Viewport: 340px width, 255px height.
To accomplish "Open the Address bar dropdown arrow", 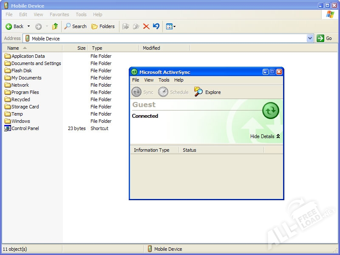I will click(310, 38).
